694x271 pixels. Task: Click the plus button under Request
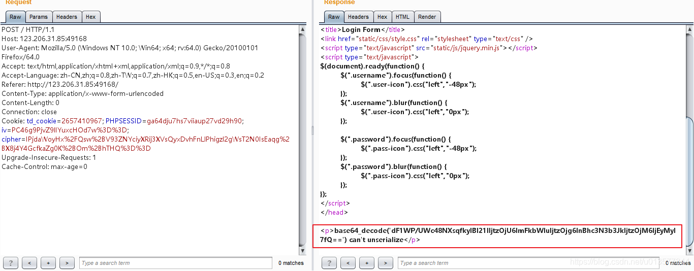click(48, 263)
